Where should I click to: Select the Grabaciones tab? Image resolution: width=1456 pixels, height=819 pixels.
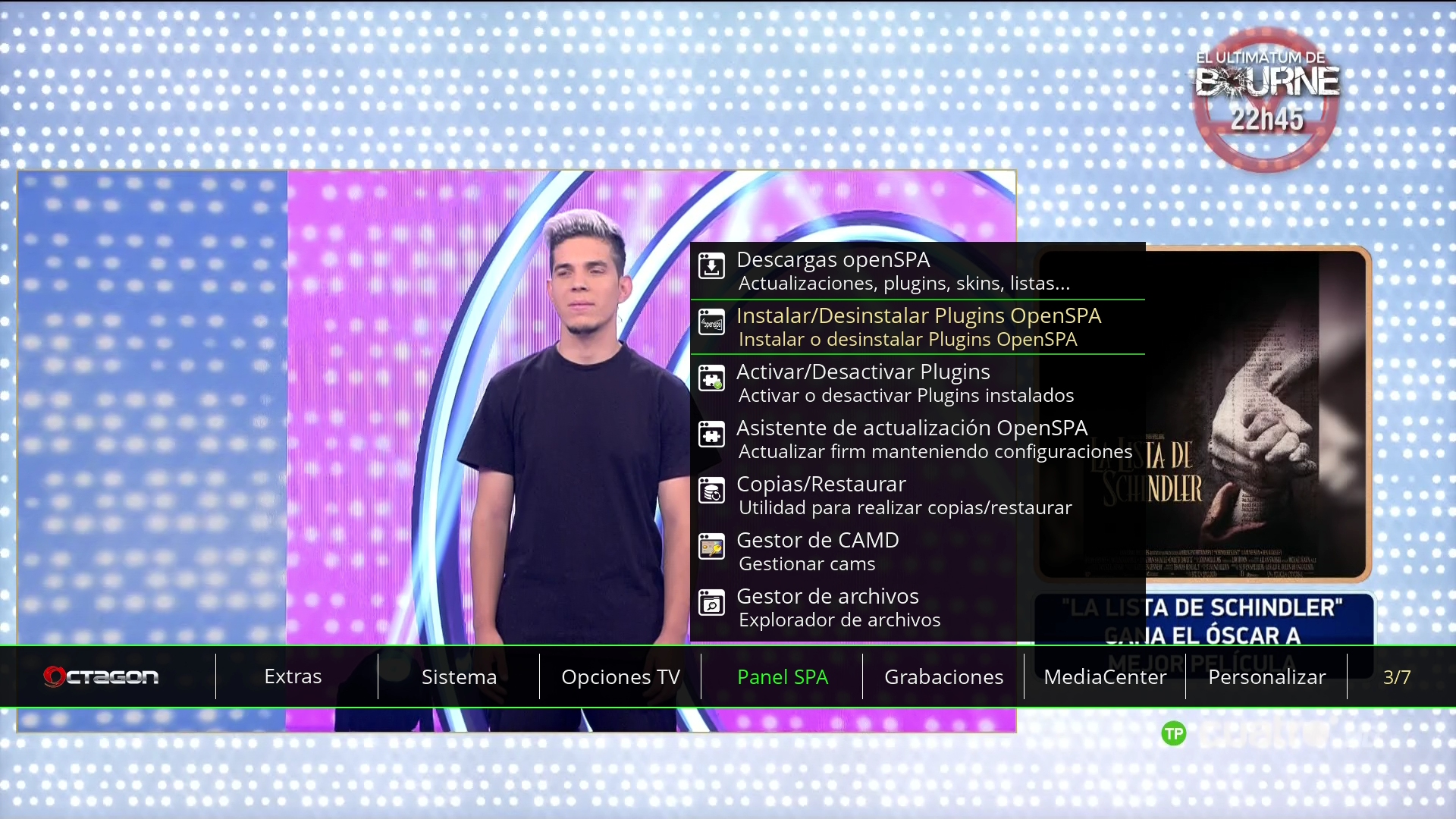coord(943,676)
